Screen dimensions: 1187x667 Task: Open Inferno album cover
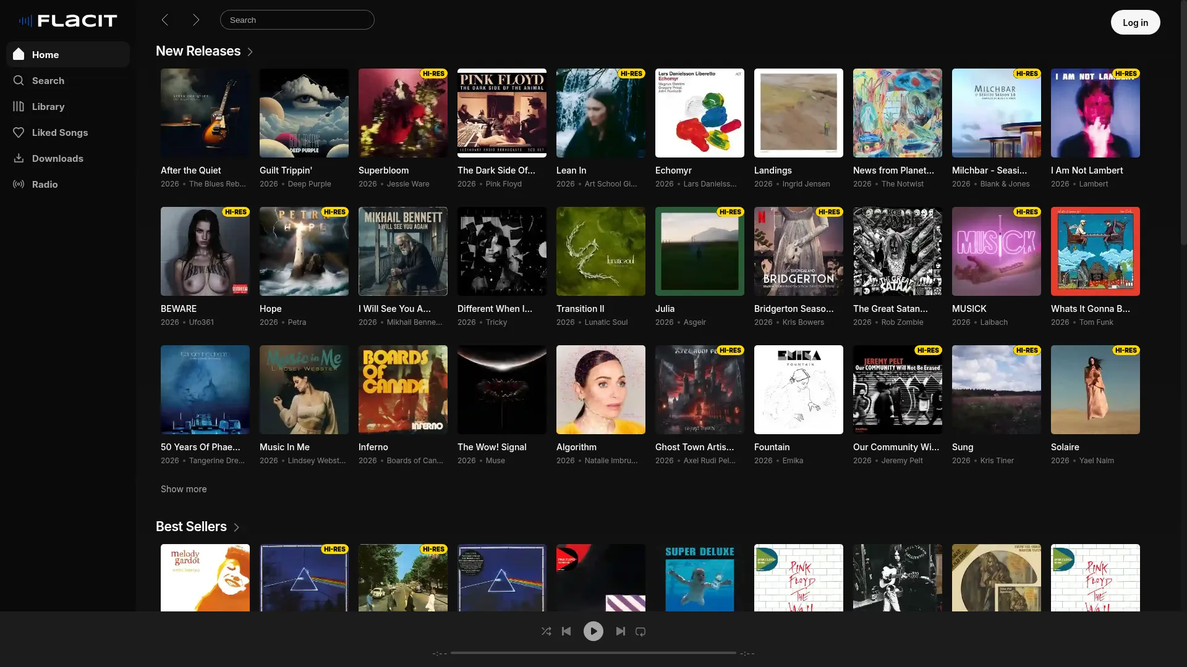(403, 390)
